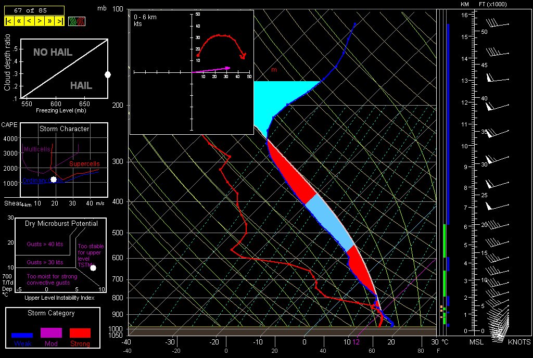This screenshot has width=533, height=358.
Task: Click the white dot on the hail chart
Action: [x=108, y=74]
